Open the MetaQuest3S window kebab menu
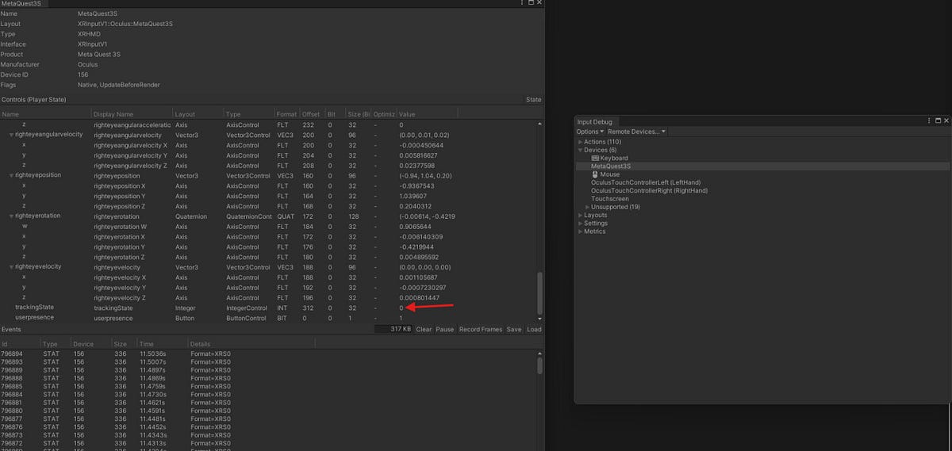The height and width of the screenshot is (451, 952). pyautogui.click(x=521, y=4)
